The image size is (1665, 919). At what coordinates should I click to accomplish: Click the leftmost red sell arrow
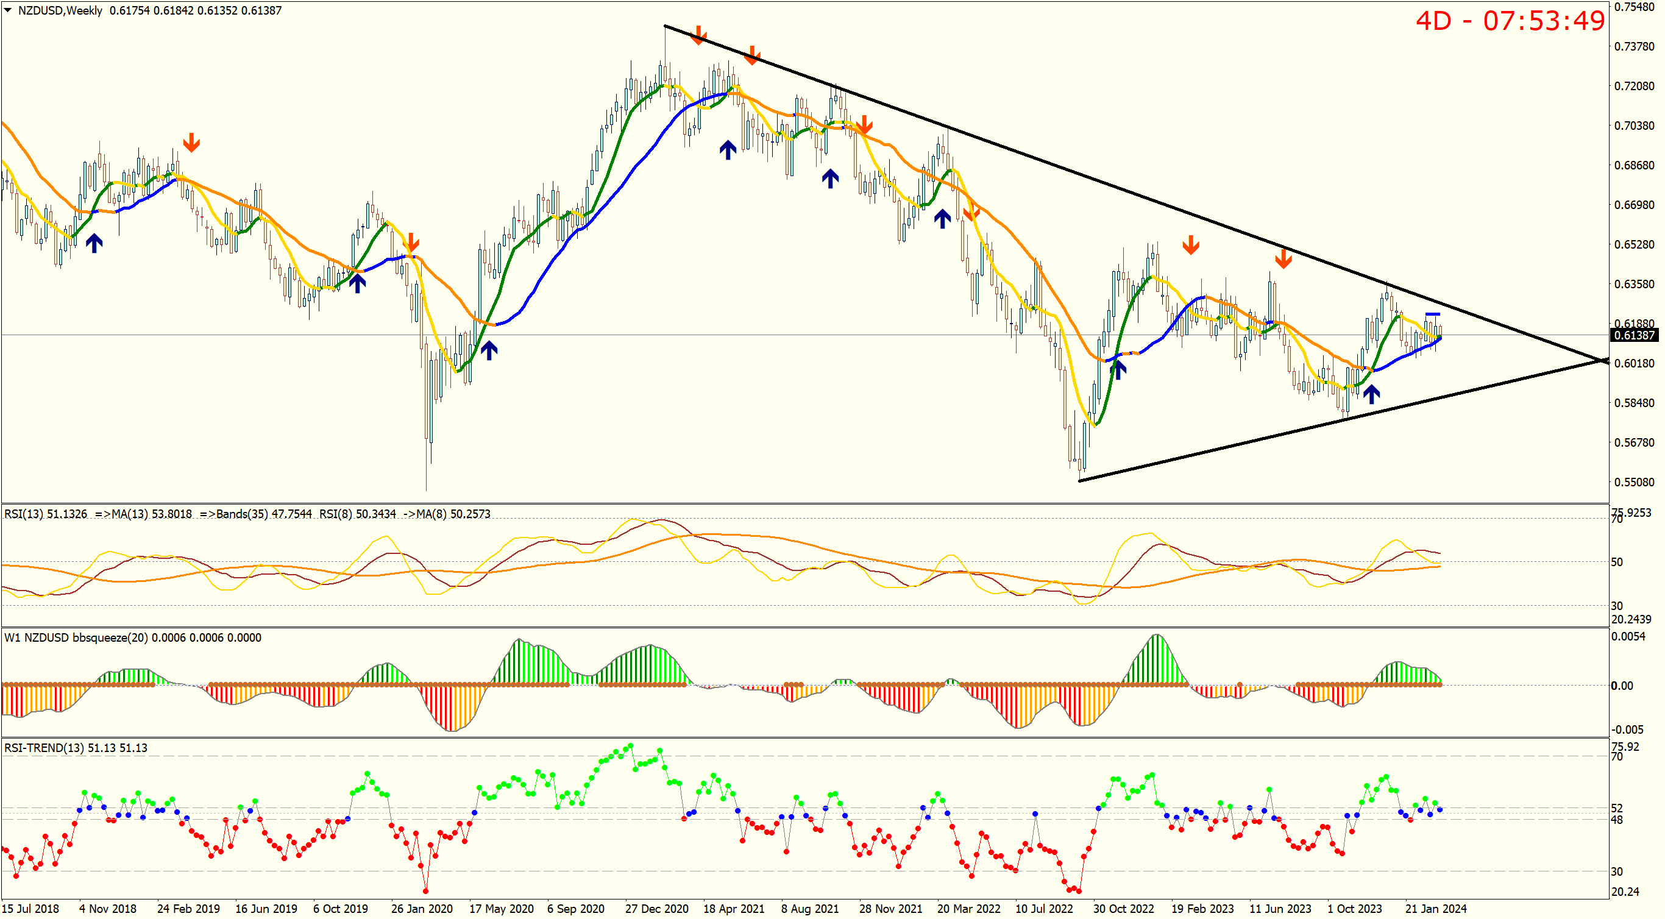(191, 142)
